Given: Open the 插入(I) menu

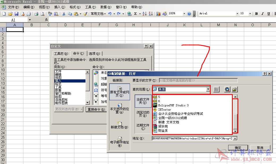Looking at the screenshot, I should [x=60, y=7].
